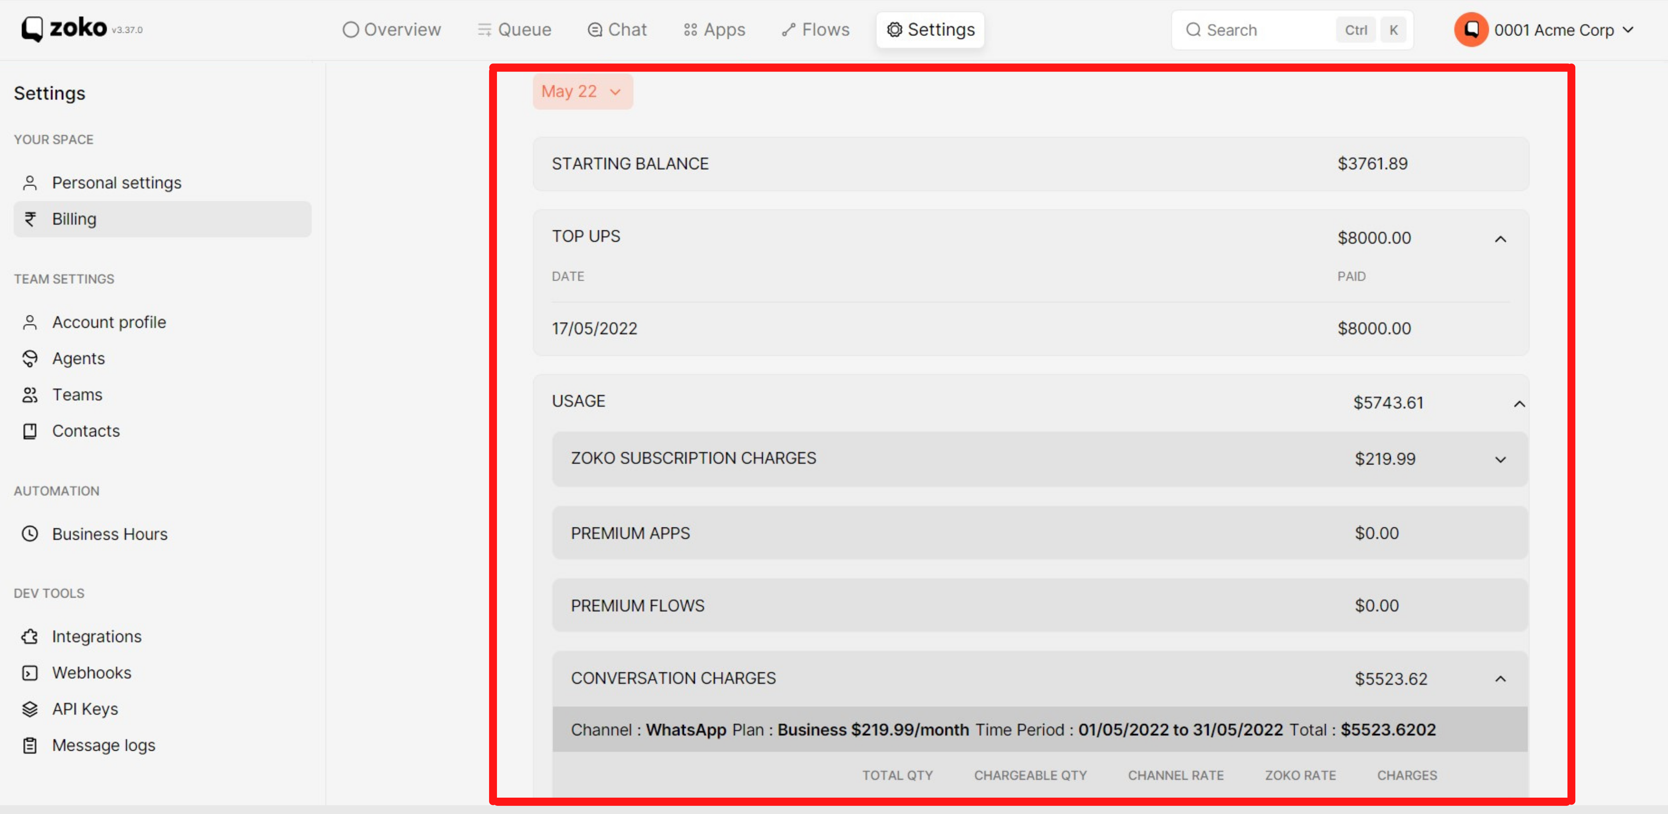Open Personal settings link
The height and width of the screenshot is (814, 1668).
[117, 183]
